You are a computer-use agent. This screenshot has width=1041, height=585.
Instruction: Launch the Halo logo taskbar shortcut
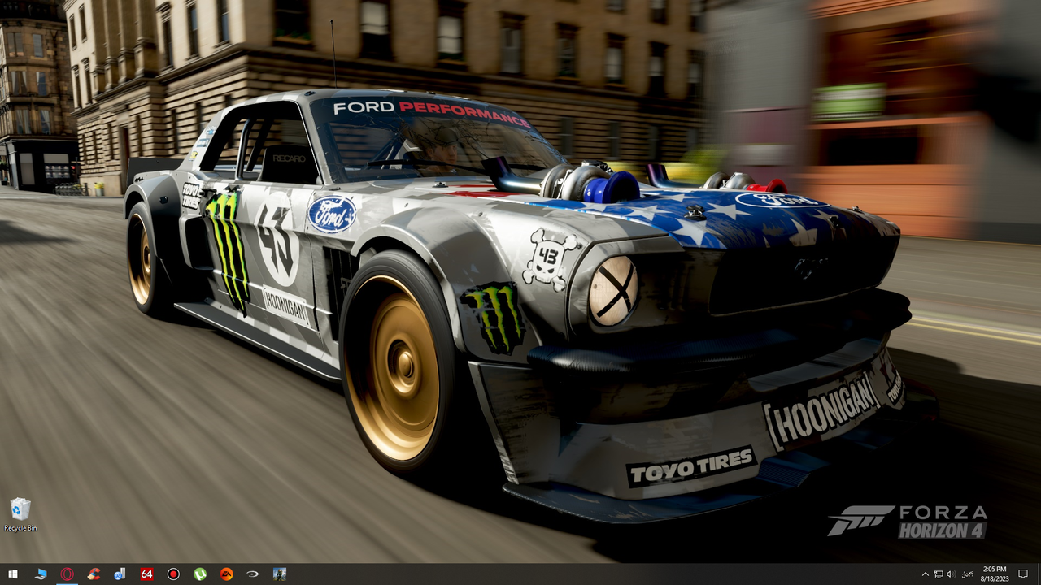[x=253, y=574]
